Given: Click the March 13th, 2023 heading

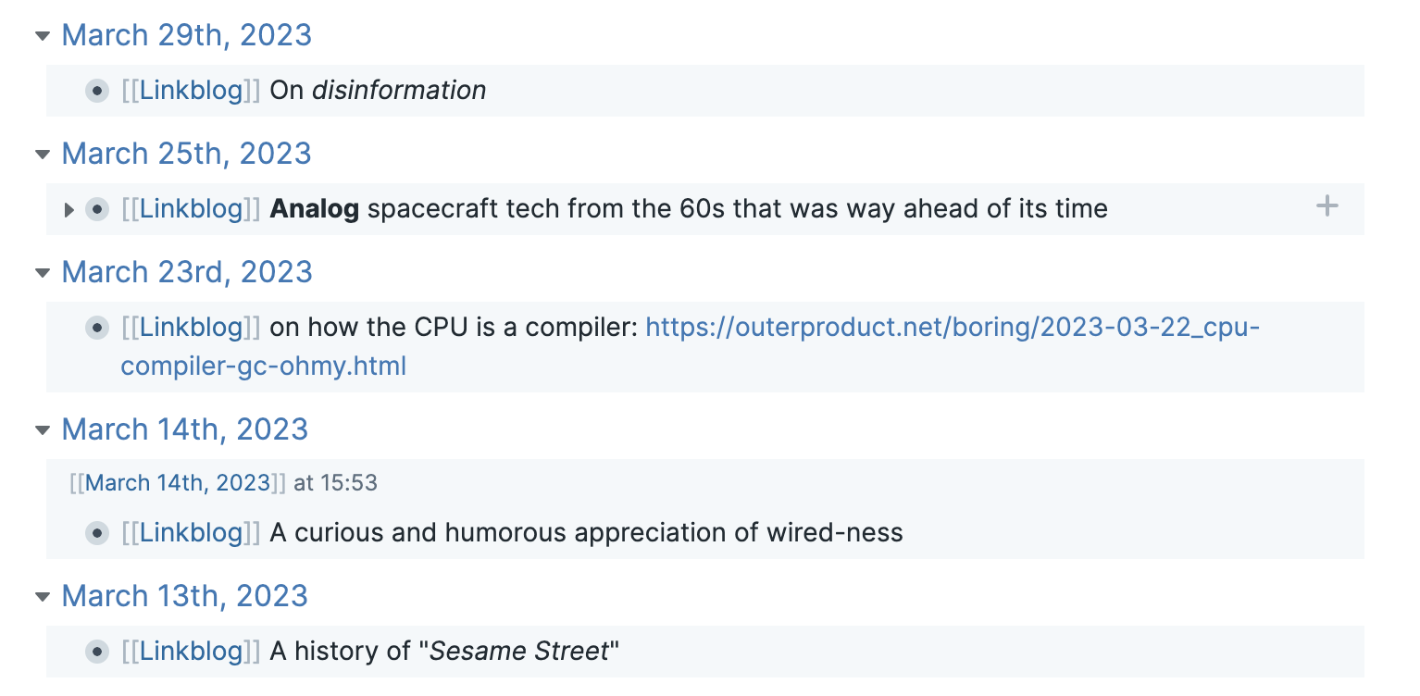Looking at the screenshot, I should click(184, 596).
